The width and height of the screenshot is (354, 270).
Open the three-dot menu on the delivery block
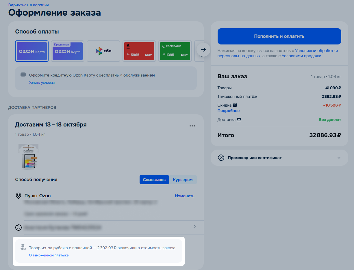(192, 126)
